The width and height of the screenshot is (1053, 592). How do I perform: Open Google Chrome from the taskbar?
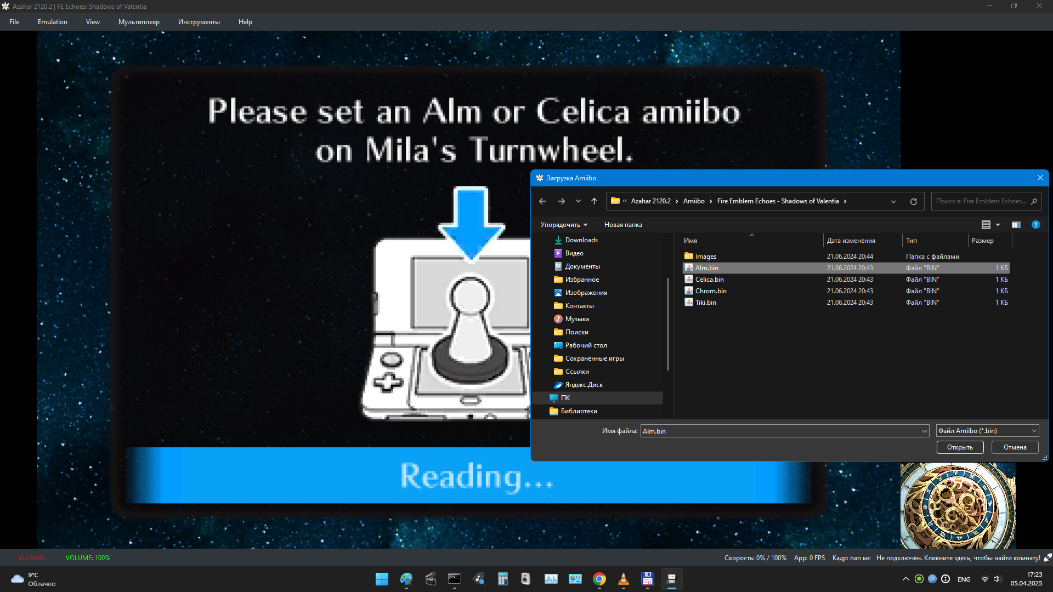tap(599, 579)
